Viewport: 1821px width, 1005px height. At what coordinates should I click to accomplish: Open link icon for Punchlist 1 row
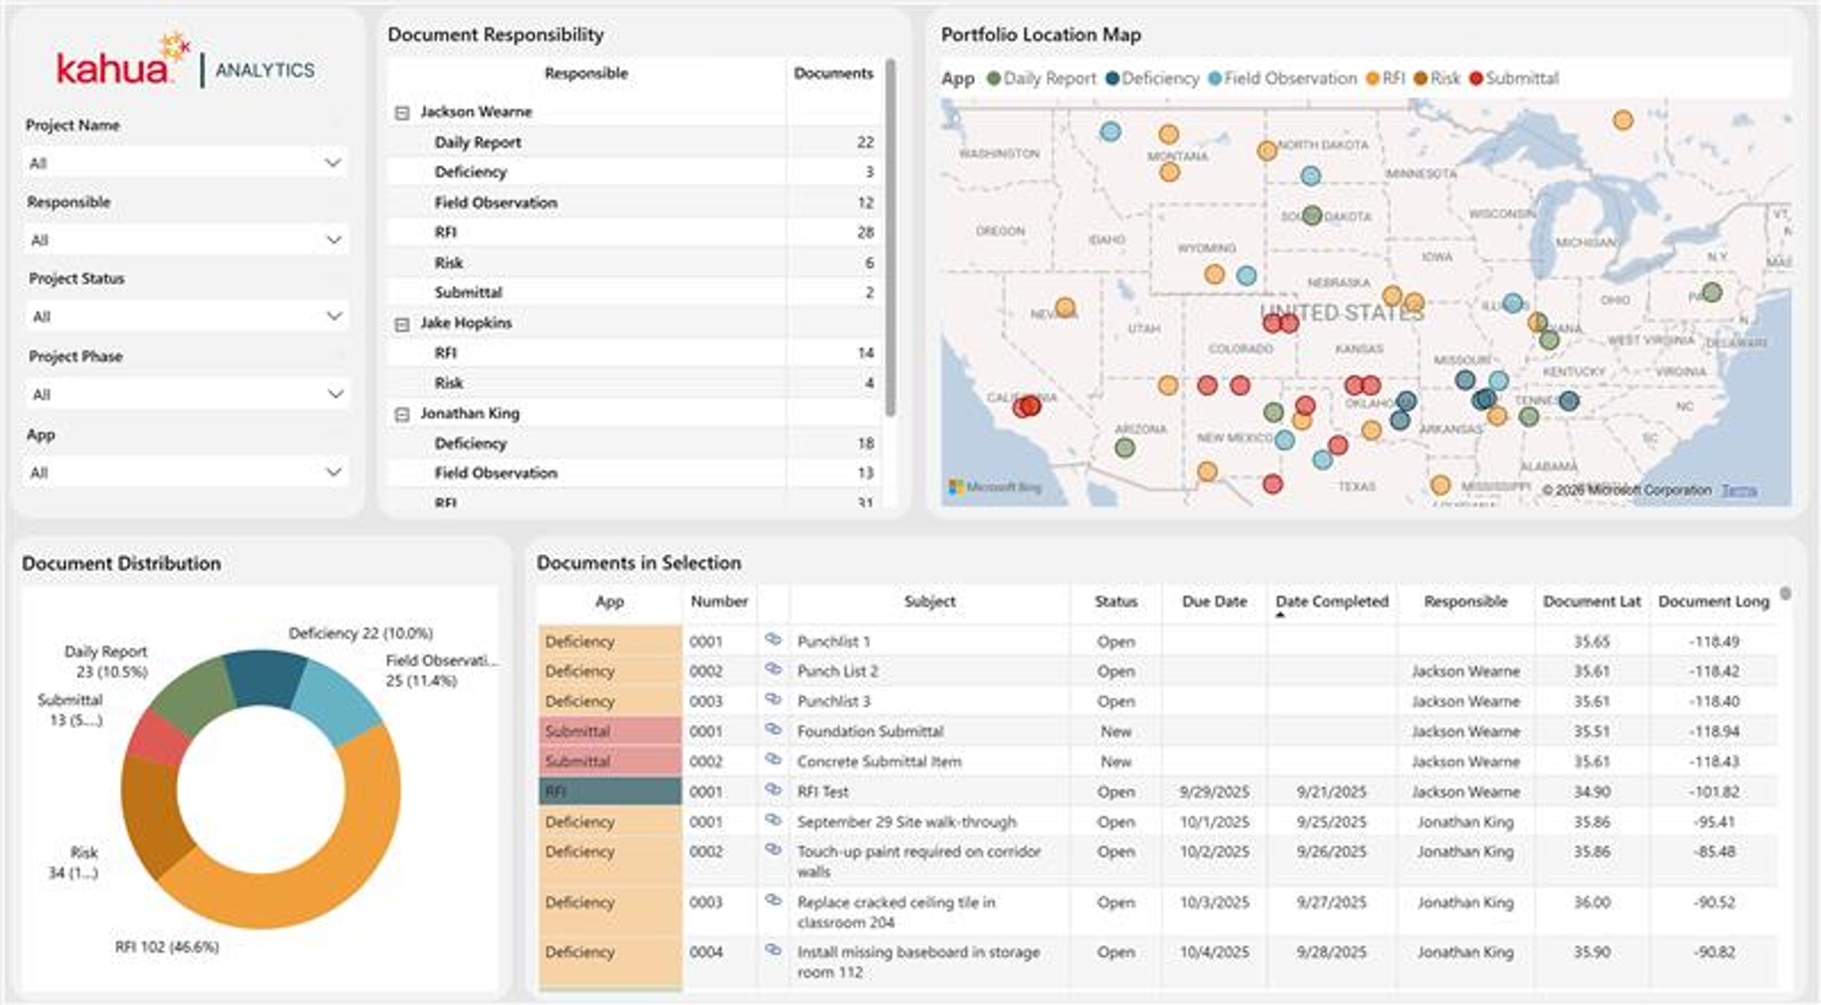[773, 639]
